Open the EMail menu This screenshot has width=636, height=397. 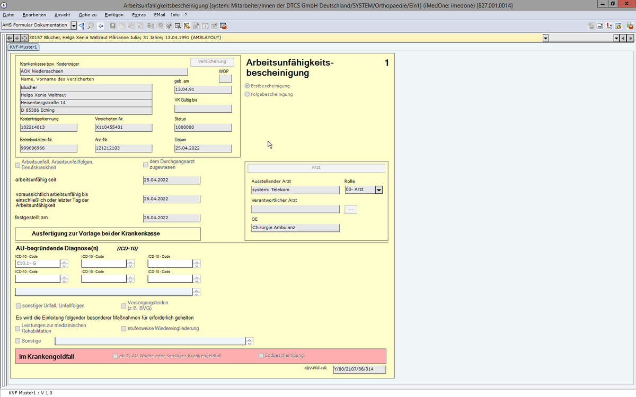[x=160, y=15]
